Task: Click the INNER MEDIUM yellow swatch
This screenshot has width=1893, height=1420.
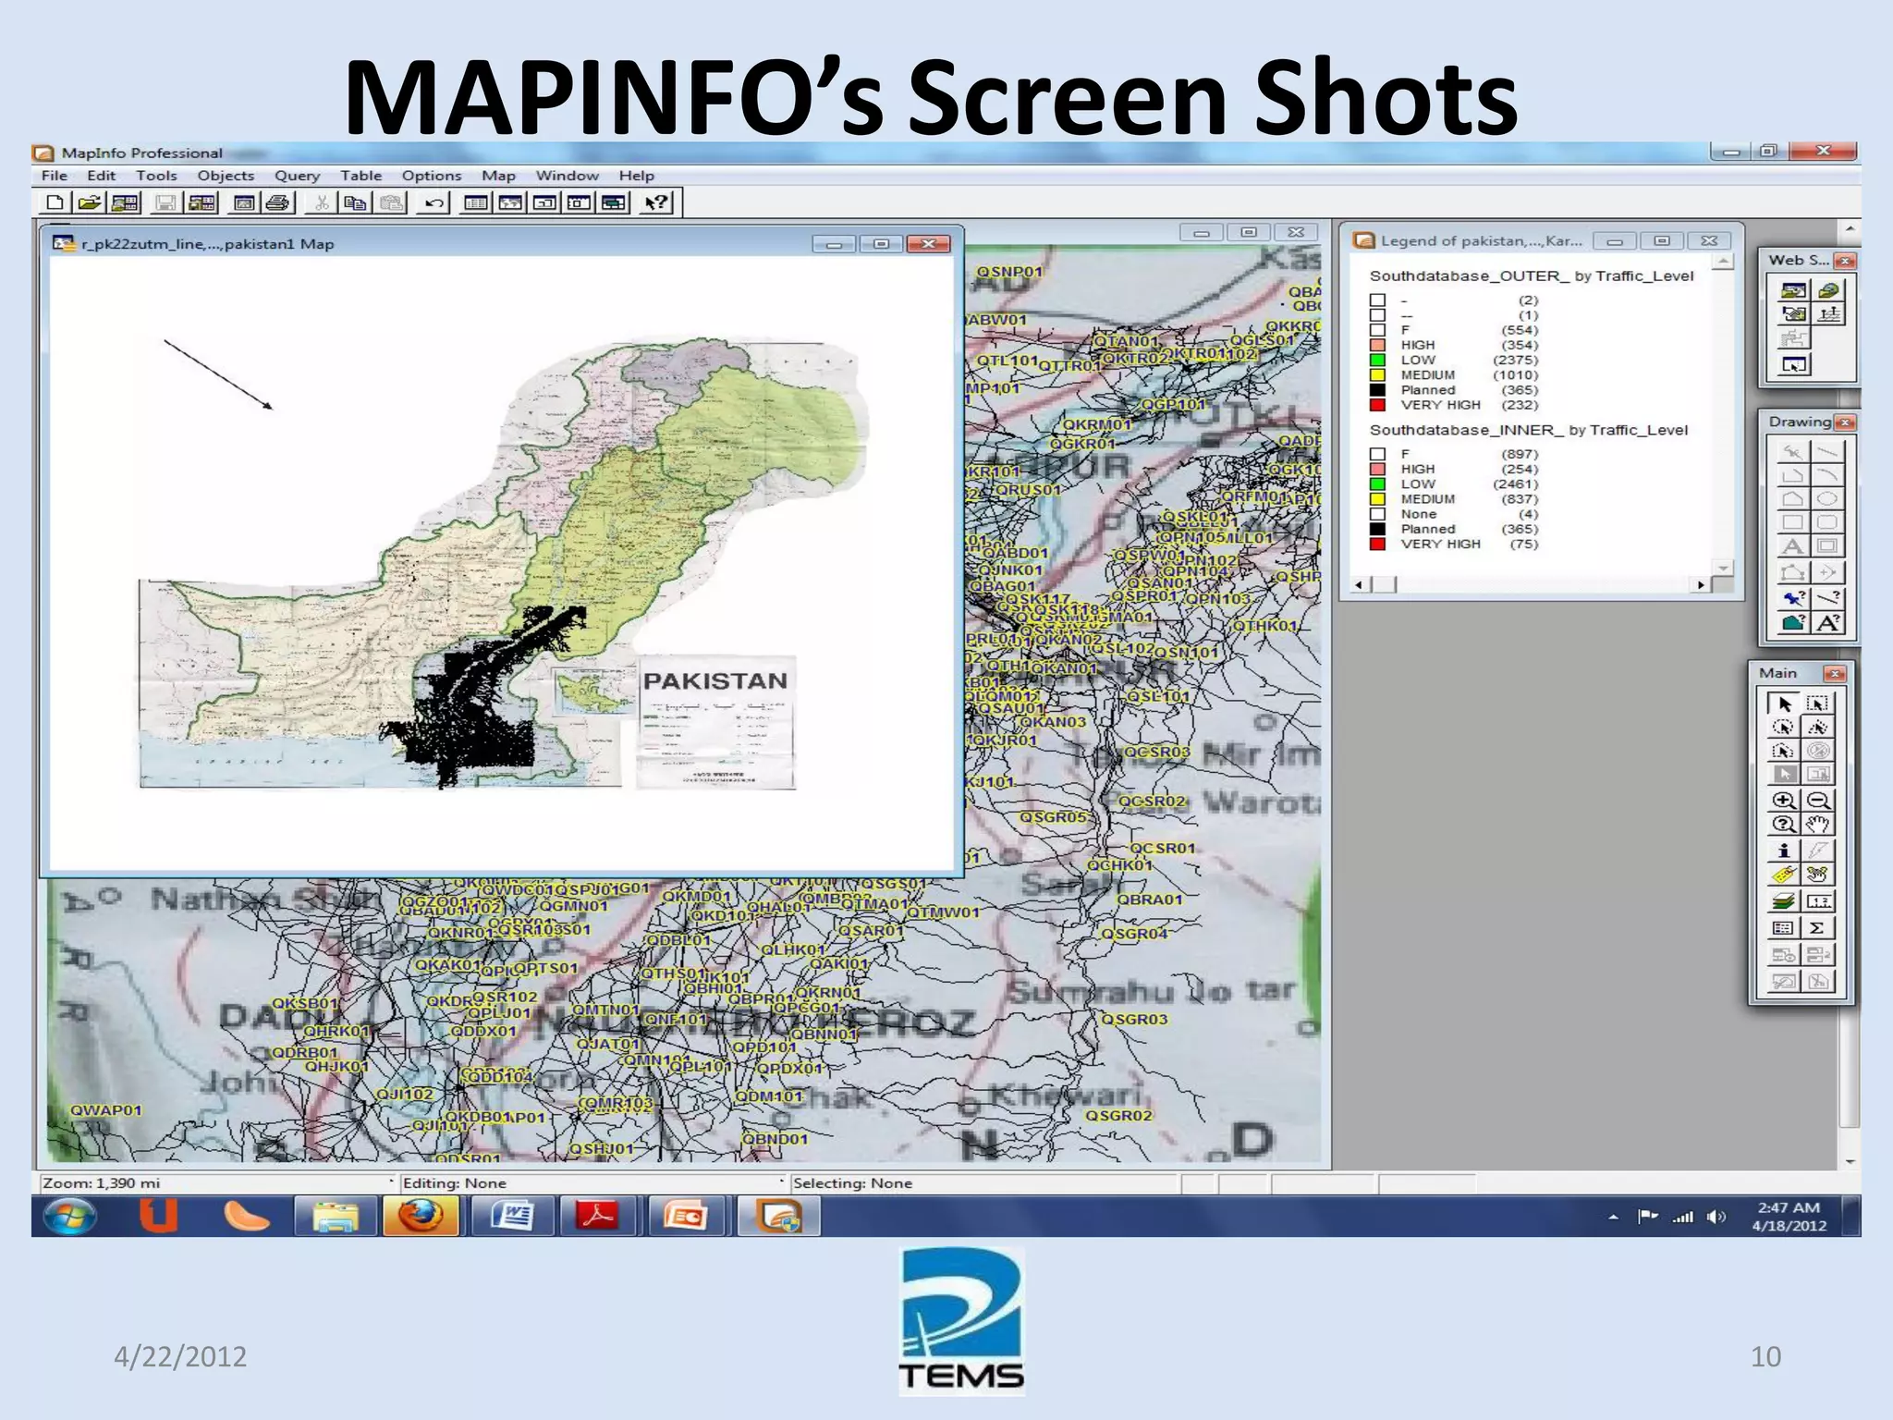Action: click(1377, 499)
